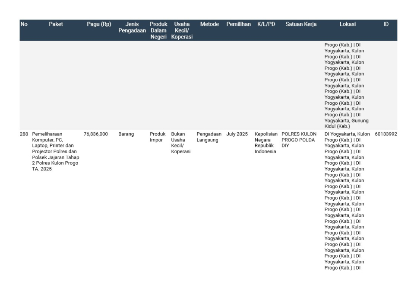Click the Usaha Kecil/Koperasi column header
Screen dimensions: 417x295
click(182, 30)
